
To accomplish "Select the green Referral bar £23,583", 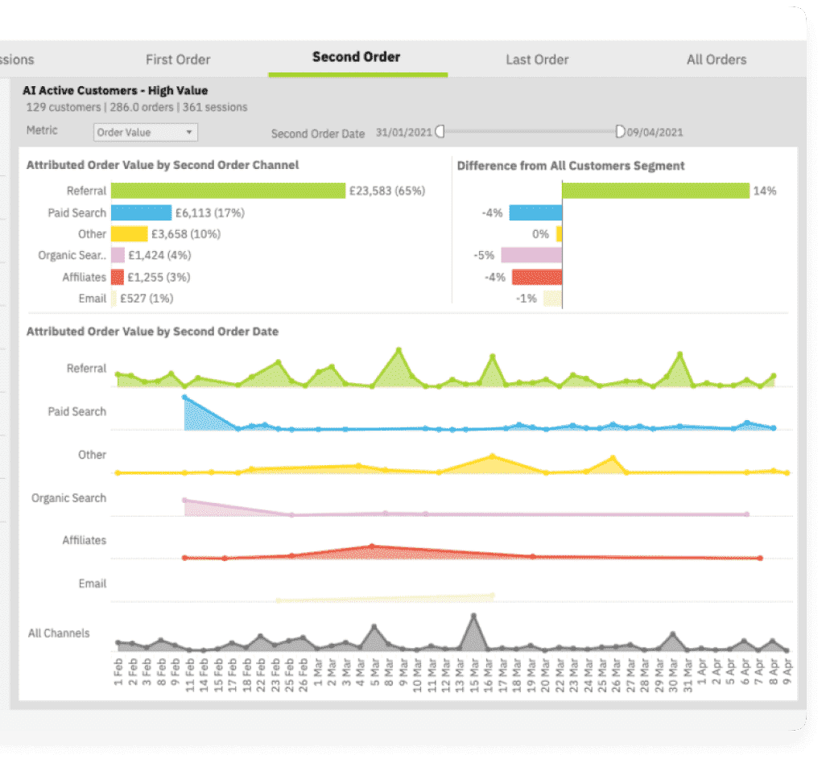I will point(228,191).
